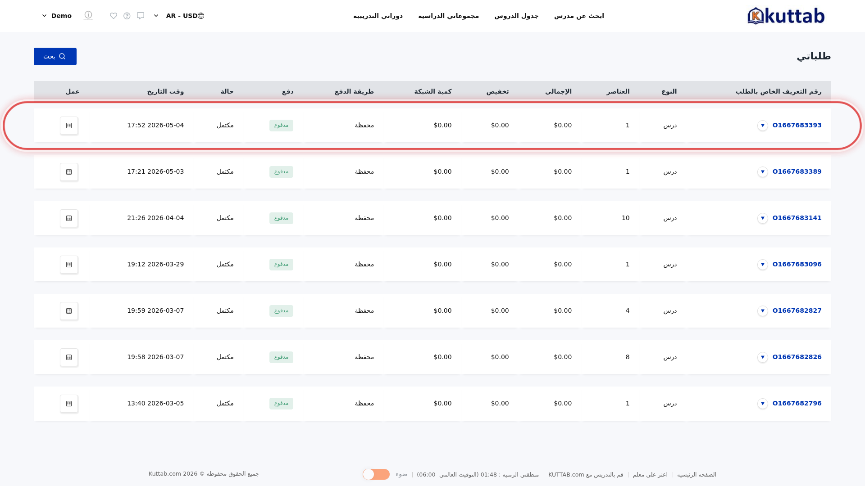Open the Demo user dropdown

(57, 16)
